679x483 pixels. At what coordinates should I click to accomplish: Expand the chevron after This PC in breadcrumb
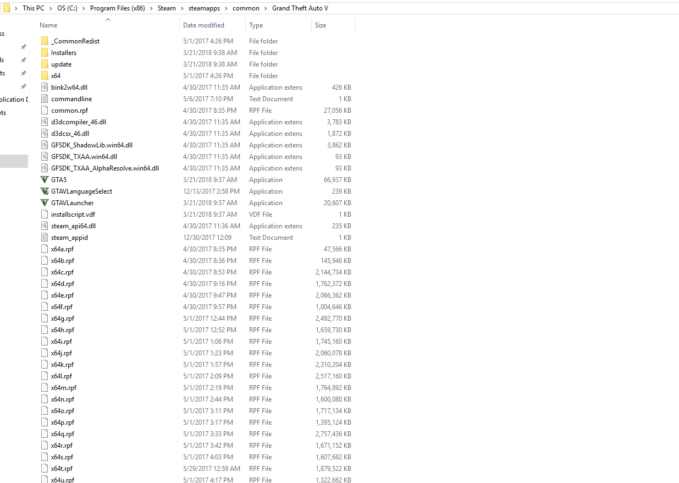pyautogui.click(x=50, y=8)
